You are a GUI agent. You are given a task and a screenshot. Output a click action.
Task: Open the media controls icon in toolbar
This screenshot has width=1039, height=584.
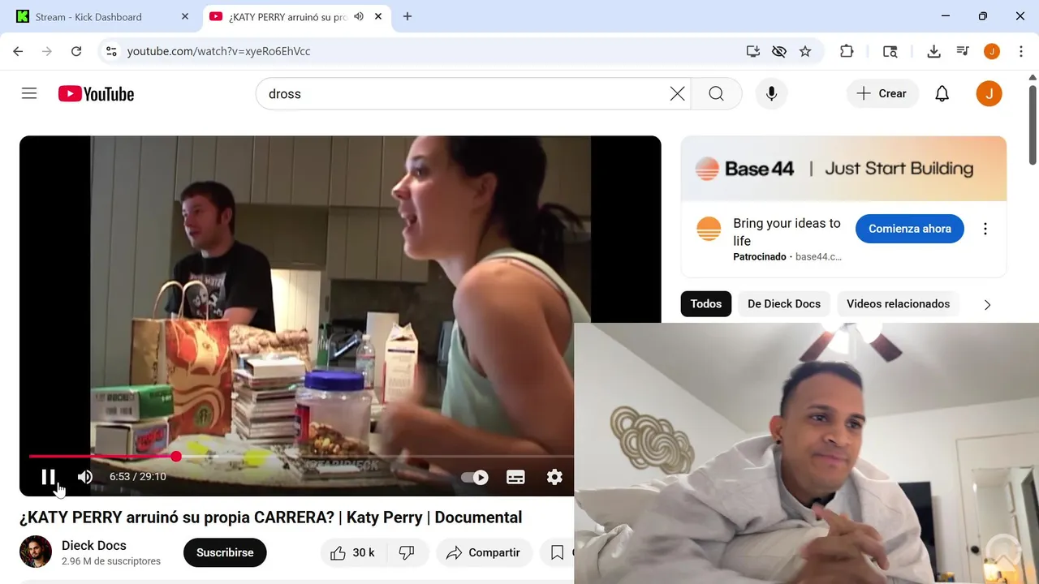[963, 51]
